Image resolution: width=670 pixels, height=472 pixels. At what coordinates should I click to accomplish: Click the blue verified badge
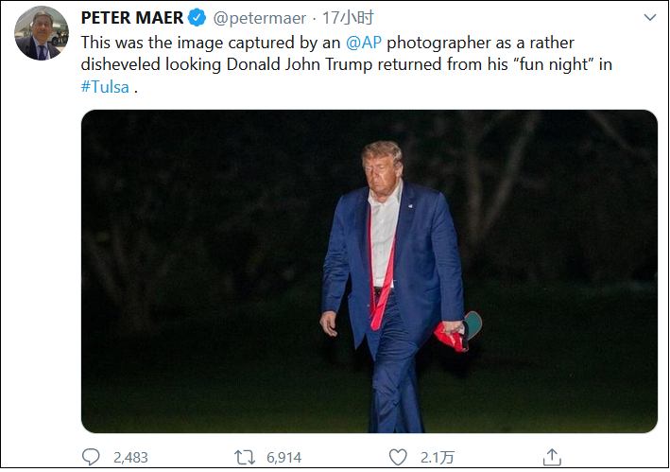coord(197,17)
